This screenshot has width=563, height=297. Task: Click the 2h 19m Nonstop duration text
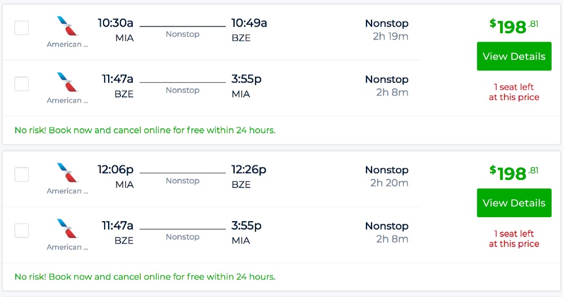tap(390, 37)
